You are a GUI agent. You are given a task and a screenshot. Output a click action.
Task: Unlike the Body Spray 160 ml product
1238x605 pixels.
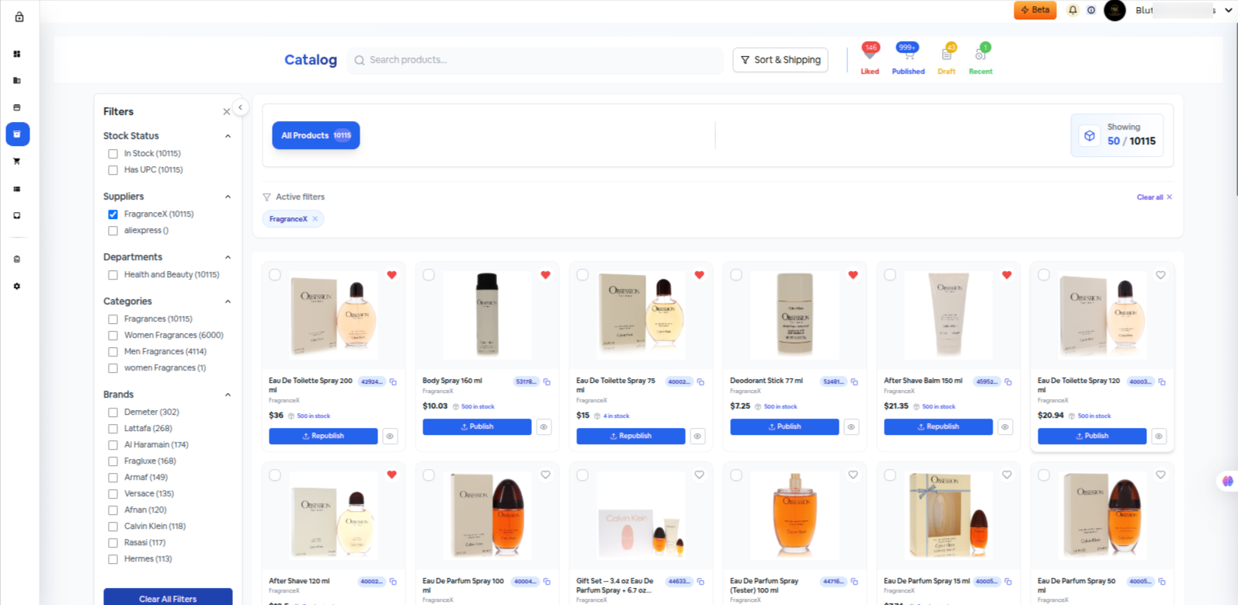point(545,275)
